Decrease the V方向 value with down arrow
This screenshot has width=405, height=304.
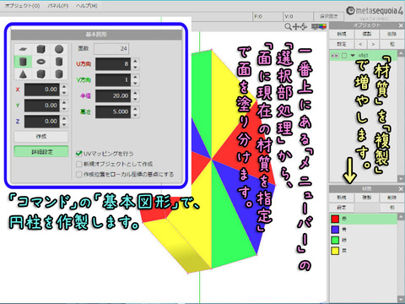(x=136, y=84)
